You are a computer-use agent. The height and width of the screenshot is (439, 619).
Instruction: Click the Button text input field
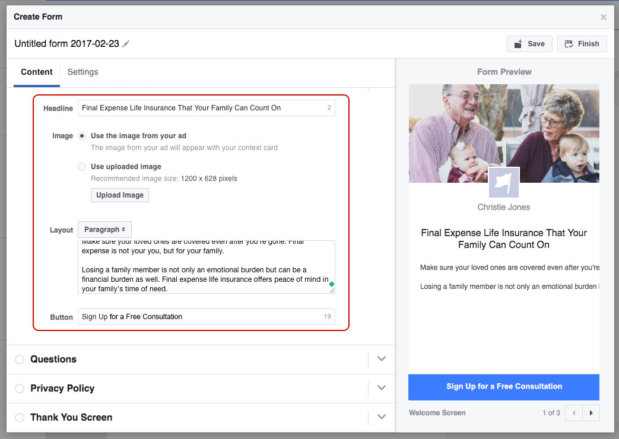coord(199,317)
